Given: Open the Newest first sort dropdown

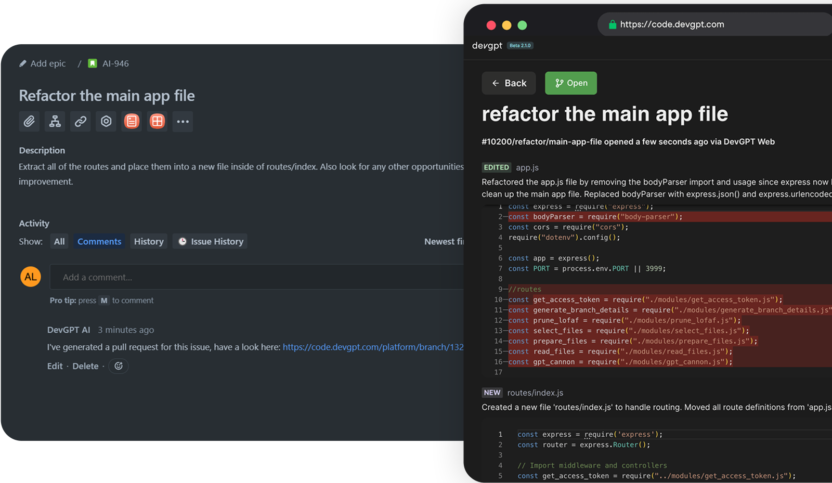Looking at the screenshot, I should coord(445,241).
